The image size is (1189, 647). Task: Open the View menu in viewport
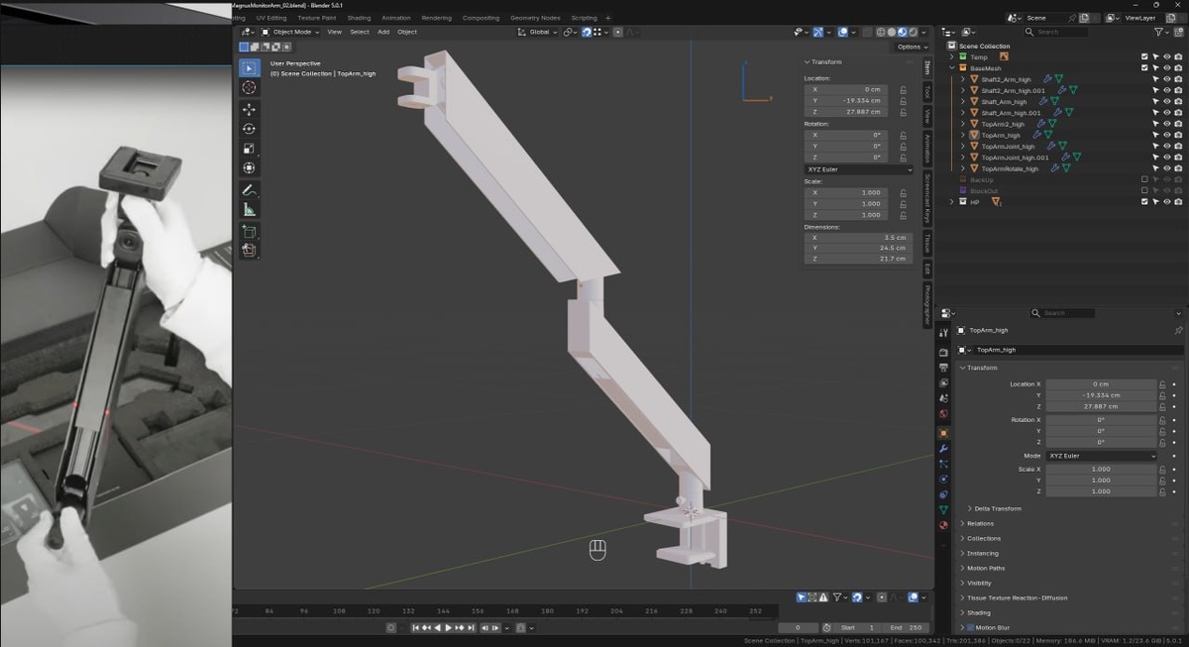click(x=334, y=32)
